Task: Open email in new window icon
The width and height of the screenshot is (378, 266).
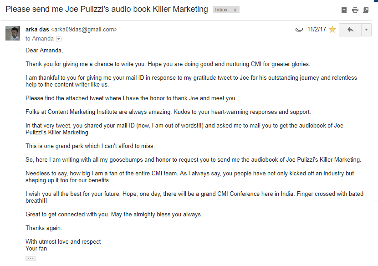Action: 366,10
